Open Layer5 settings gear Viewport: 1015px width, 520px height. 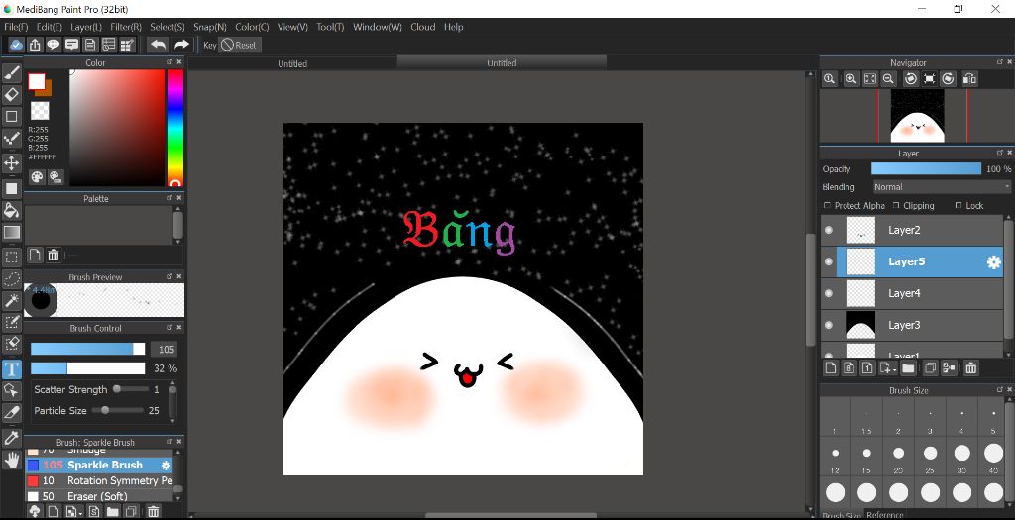[x=993, y=261]
